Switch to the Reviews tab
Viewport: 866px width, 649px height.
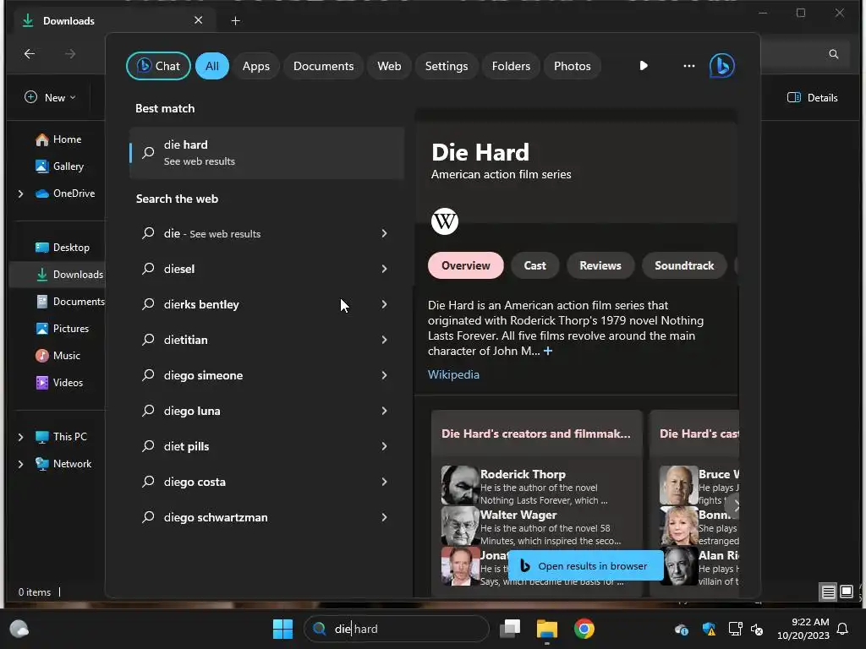pyautogui.click(x=600, y=265)
